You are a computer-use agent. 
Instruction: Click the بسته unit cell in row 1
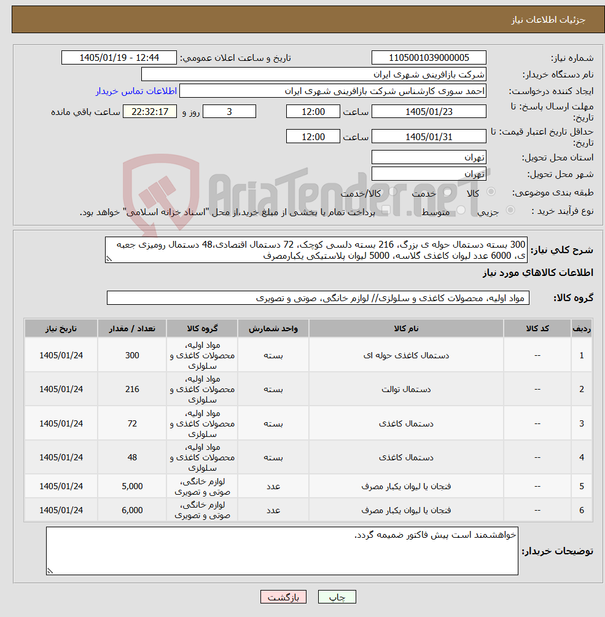click(273, 355)
